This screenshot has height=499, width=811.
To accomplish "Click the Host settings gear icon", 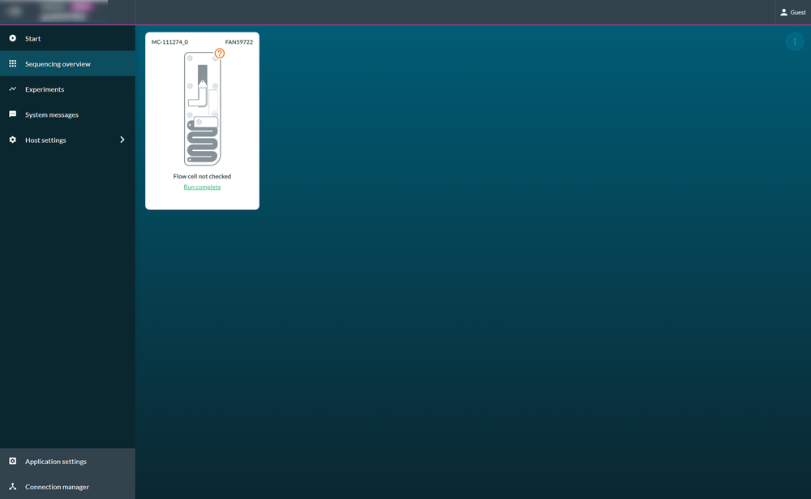I will pos(12,140).
